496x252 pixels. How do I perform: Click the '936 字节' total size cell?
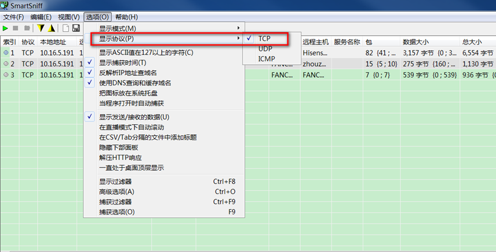pyautogui.click(x=477, y=75)
